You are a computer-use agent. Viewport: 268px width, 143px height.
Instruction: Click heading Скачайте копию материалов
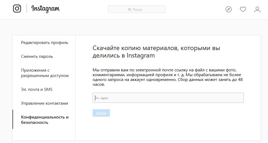tap(156, 52)
